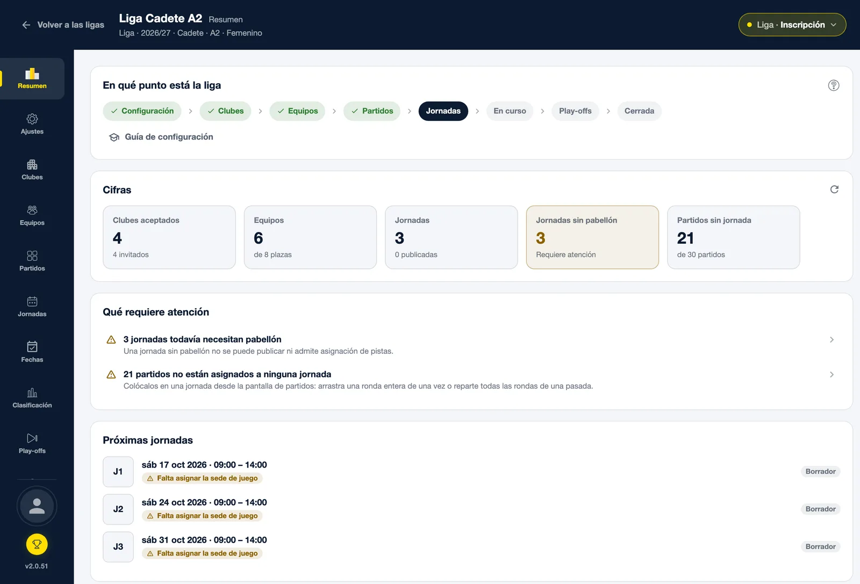Select the Partidos step pill

372,111
